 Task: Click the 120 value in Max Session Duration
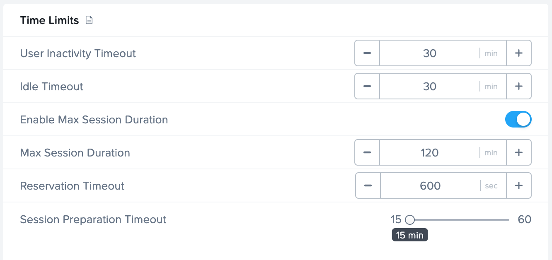click(x=430, y=152)
